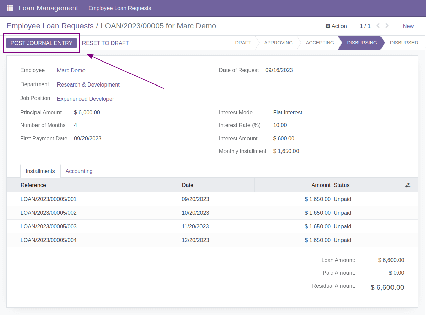Create a New loan request
426x315 pixels.
(x=408, y=26)
